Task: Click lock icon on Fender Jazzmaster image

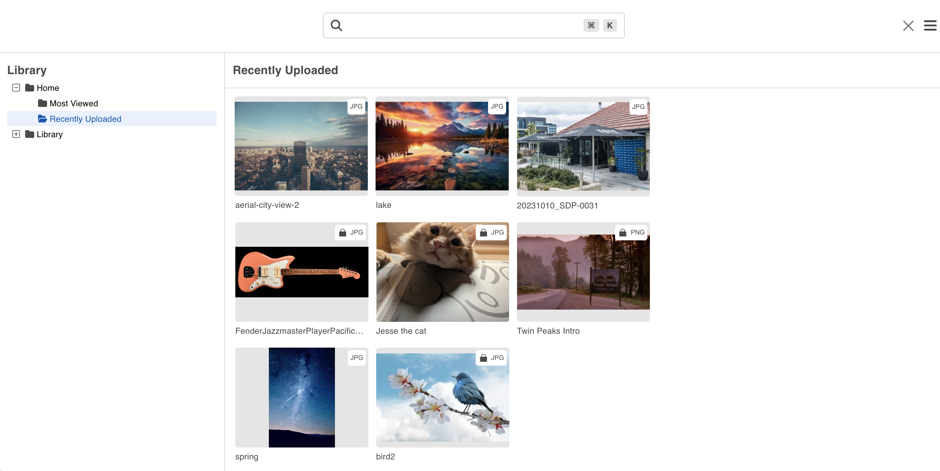Action: pos(342,233)
